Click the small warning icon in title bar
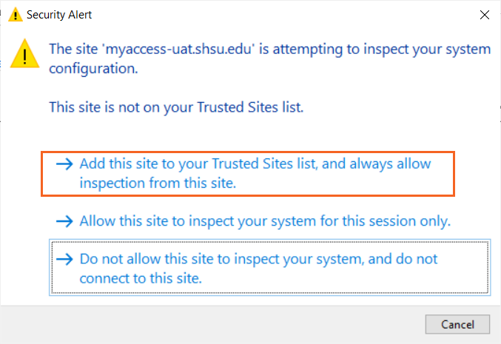 click(x=13, y=15)
